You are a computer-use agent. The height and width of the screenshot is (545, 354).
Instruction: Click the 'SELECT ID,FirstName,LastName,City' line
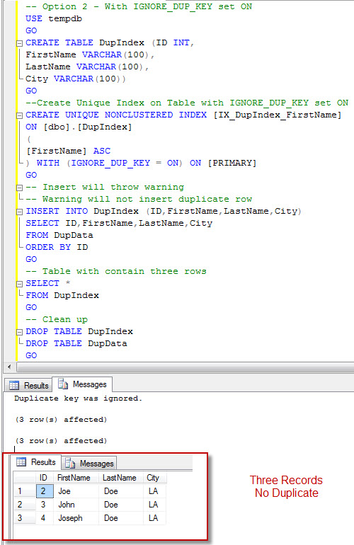click(119, 223)
